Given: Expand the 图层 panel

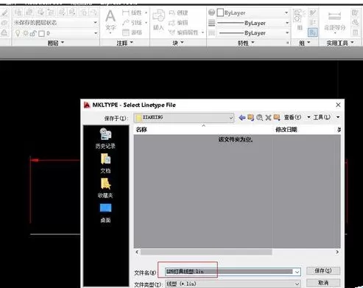Looking at the screenshot, I should point(56,43).
